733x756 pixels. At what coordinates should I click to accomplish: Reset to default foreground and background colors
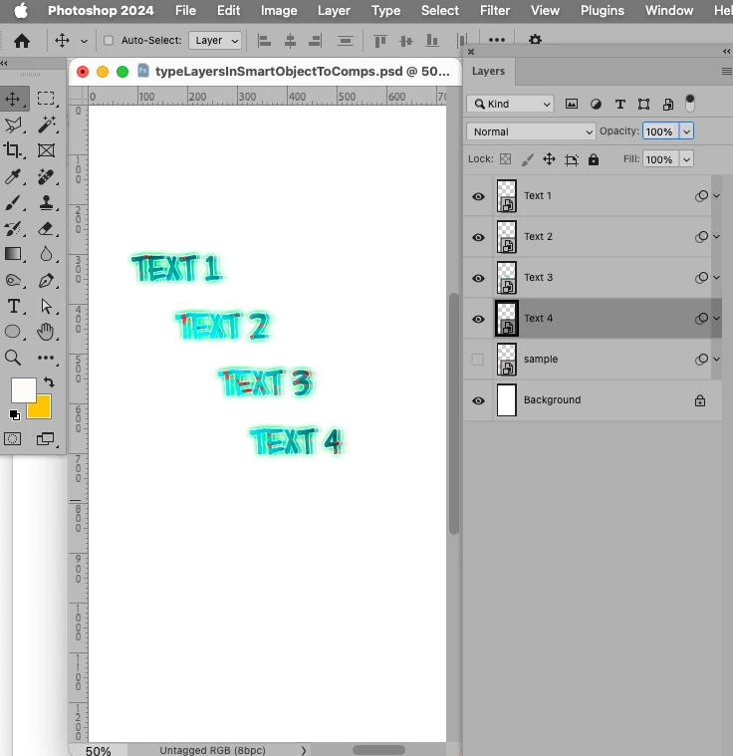coord(15,415)
